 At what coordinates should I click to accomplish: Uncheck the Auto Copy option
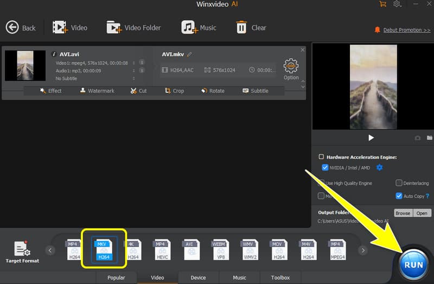(x=399, y=196)
